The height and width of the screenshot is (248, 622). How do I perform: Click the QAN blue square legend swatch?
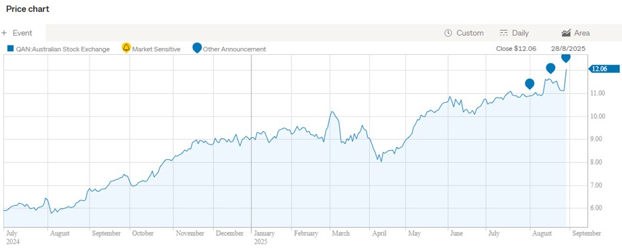pos(11,49)
